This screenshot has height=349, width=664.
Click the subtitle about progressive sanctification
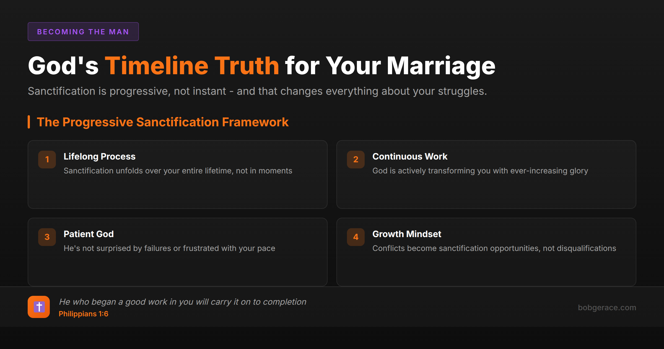(x=257, y=91)
